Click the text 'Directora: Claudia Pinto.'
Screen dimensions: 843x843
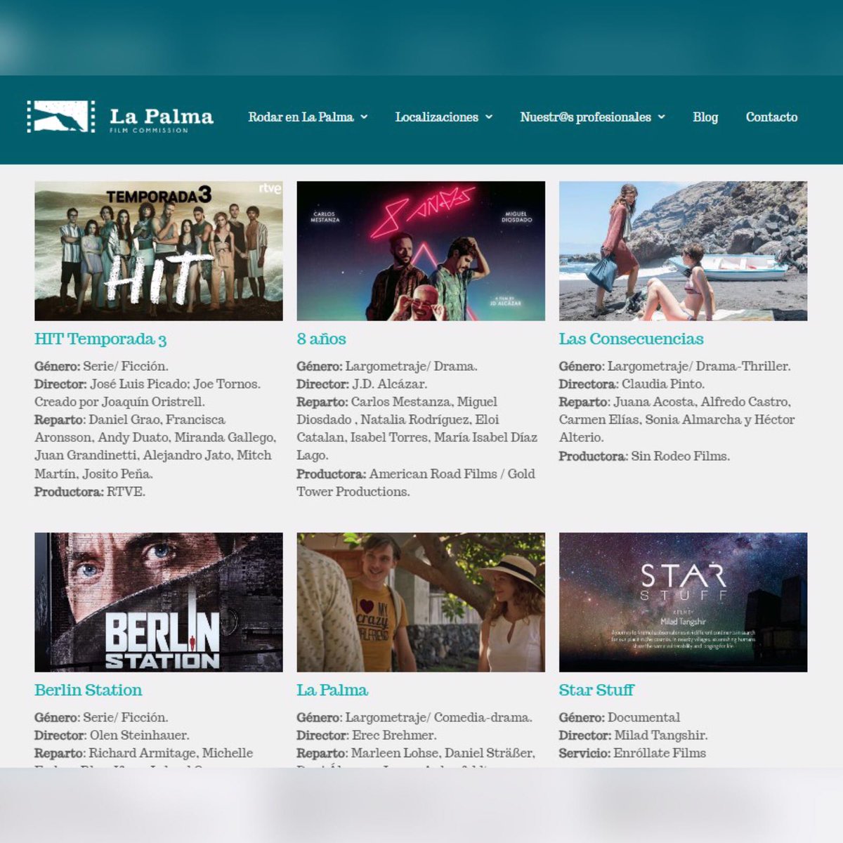[x=632, y=384]
